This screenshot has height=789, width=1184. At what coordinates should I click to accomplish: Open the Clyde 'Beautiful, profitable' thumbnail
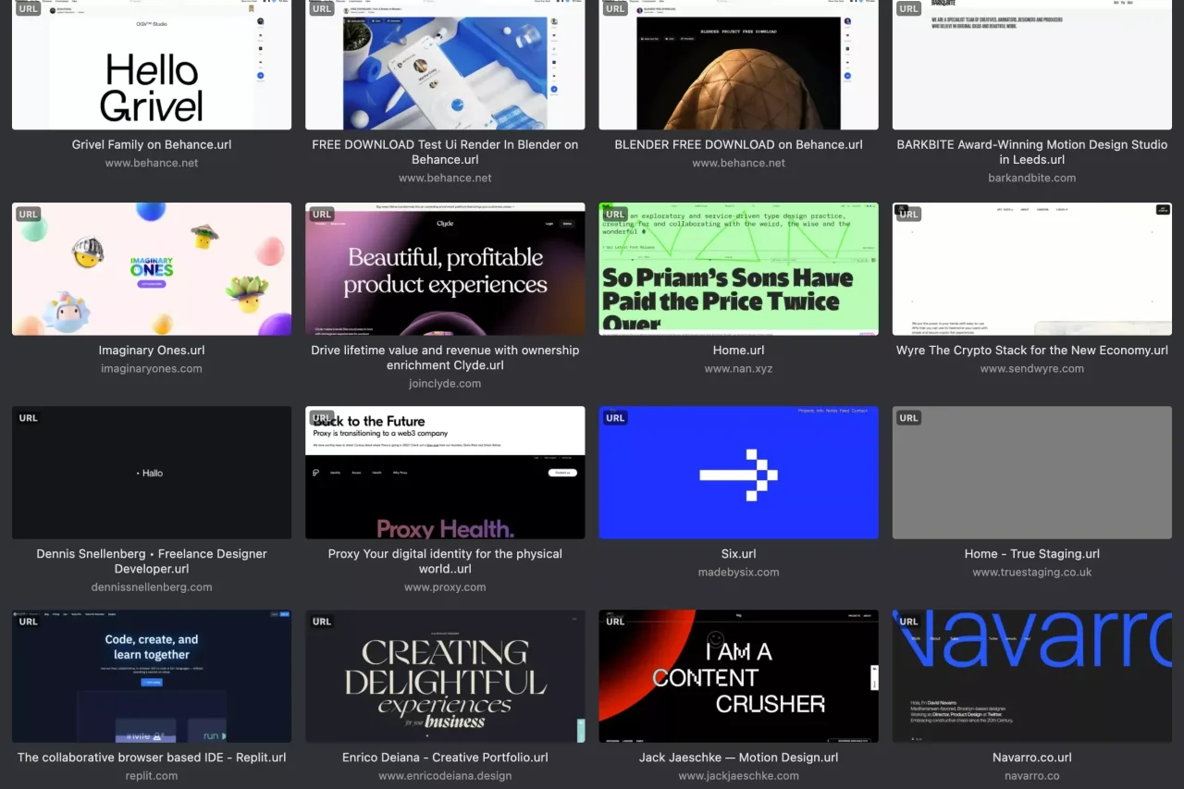(445, 269)
